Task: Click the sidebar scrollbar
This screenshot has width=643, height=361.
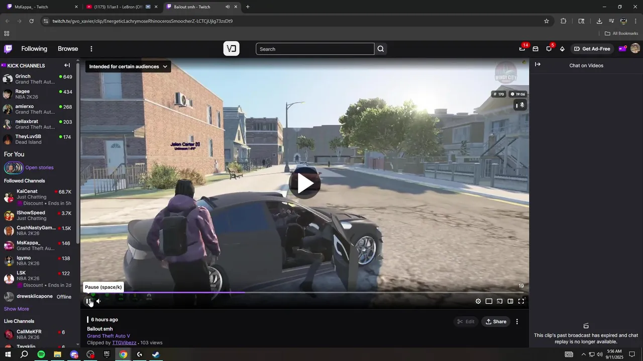Action: [78, 153]
